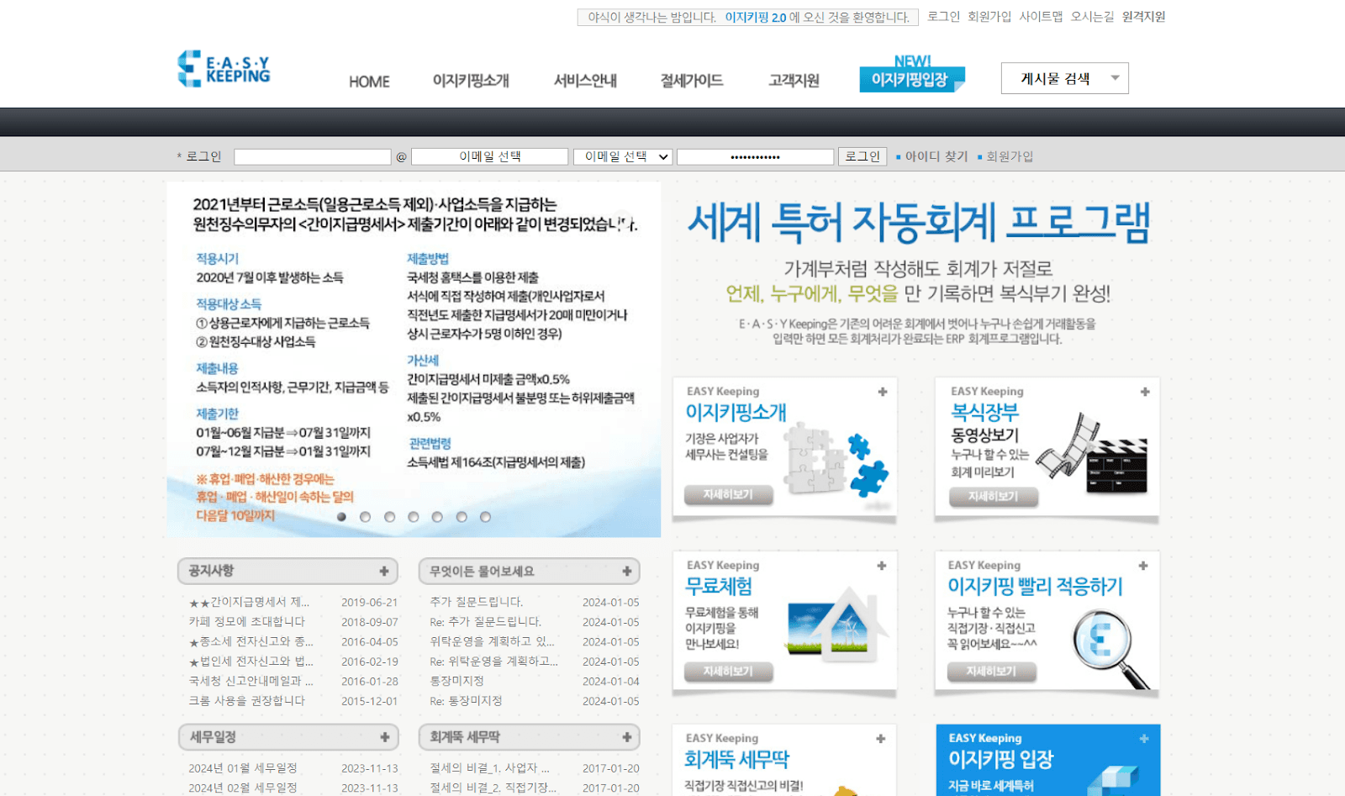The image size is (1345, 796).
Task: Open post 위탁운영을 계획하고 있...
Action: click(492, 641)
